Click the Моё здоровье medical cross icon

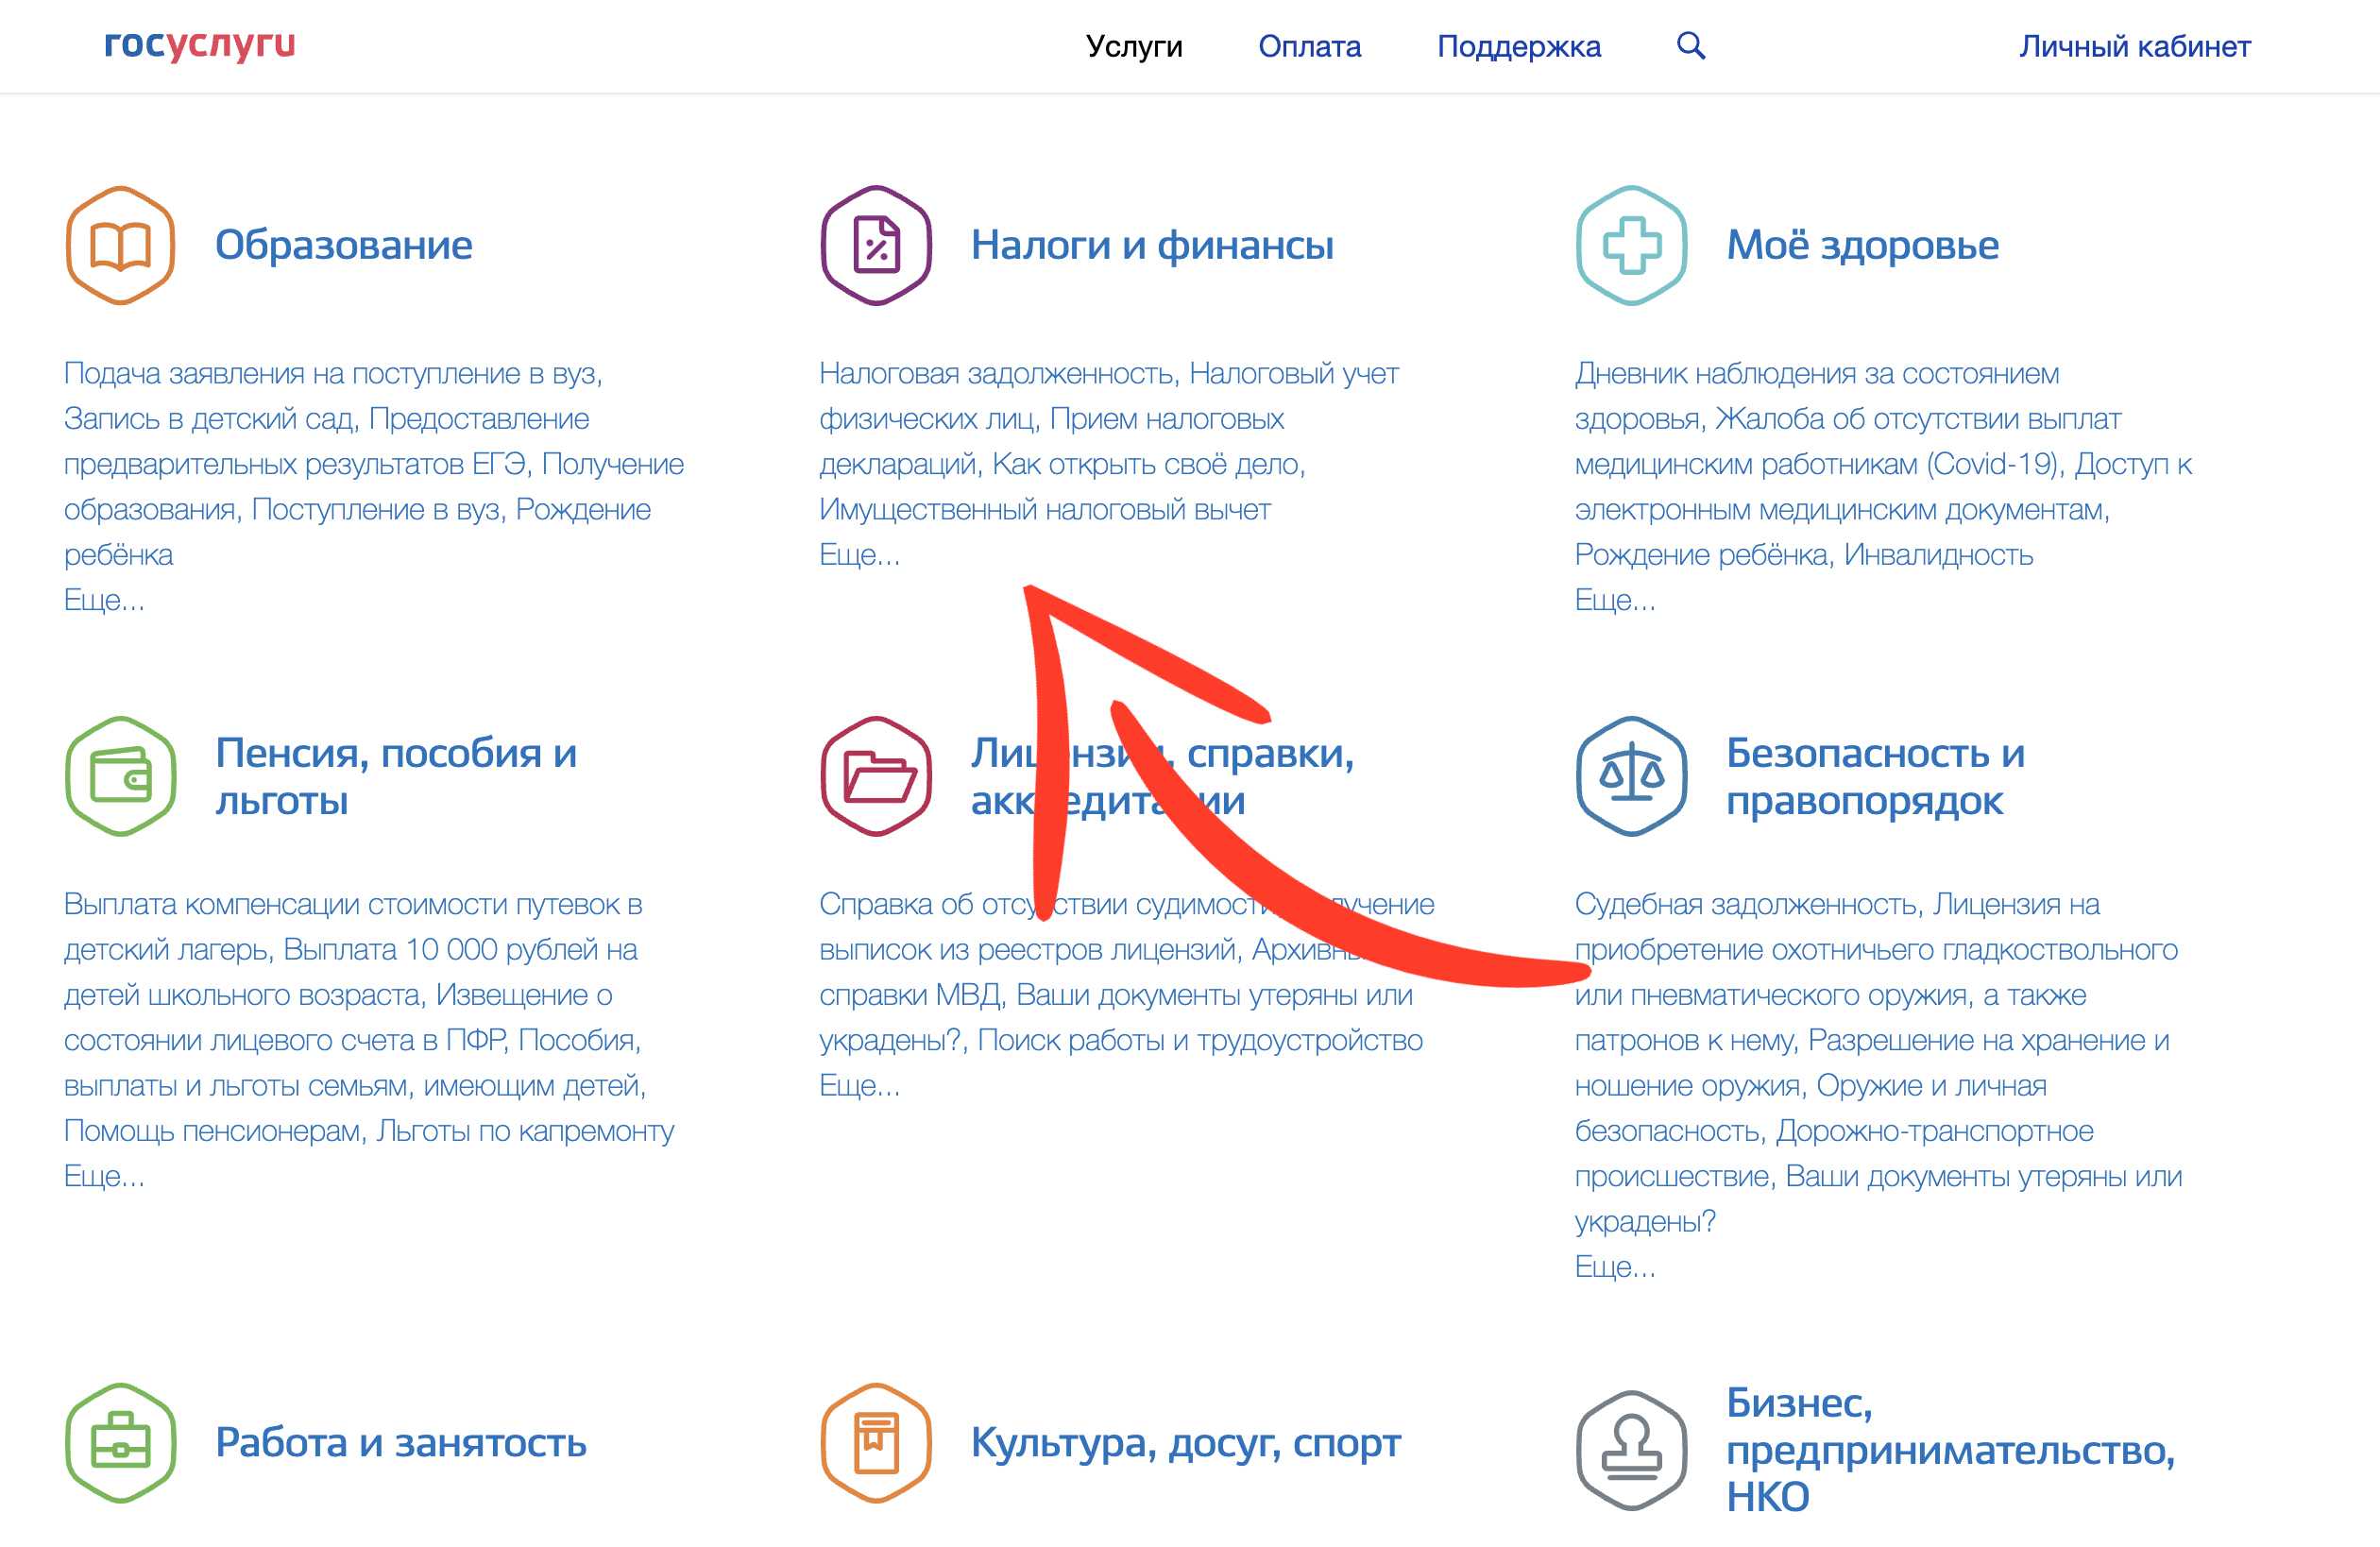pyautogui.click(x=1632, y=245)
